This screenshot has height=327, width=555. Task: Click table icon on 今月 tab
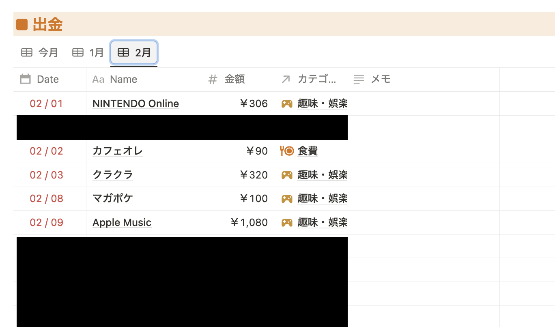pyautogui.click(x=27, y=52)
